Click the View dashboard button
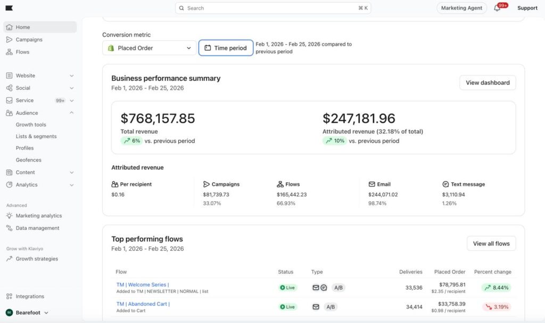 tap(487, 83)
